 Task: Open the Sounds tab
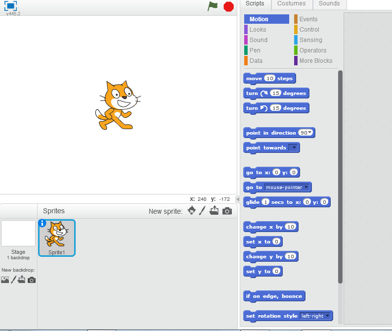tap(329, 3)
